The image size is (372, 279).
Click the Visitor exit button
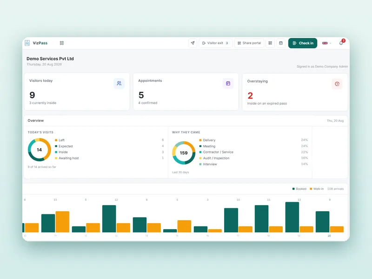point(215,43)
